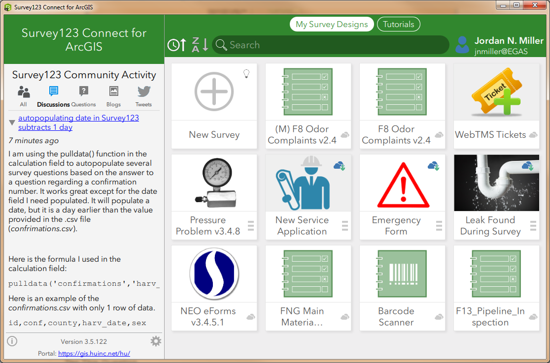
Task: Click cloud icon on NEO eForms v3.4.5.1
Action: point(250,317)
